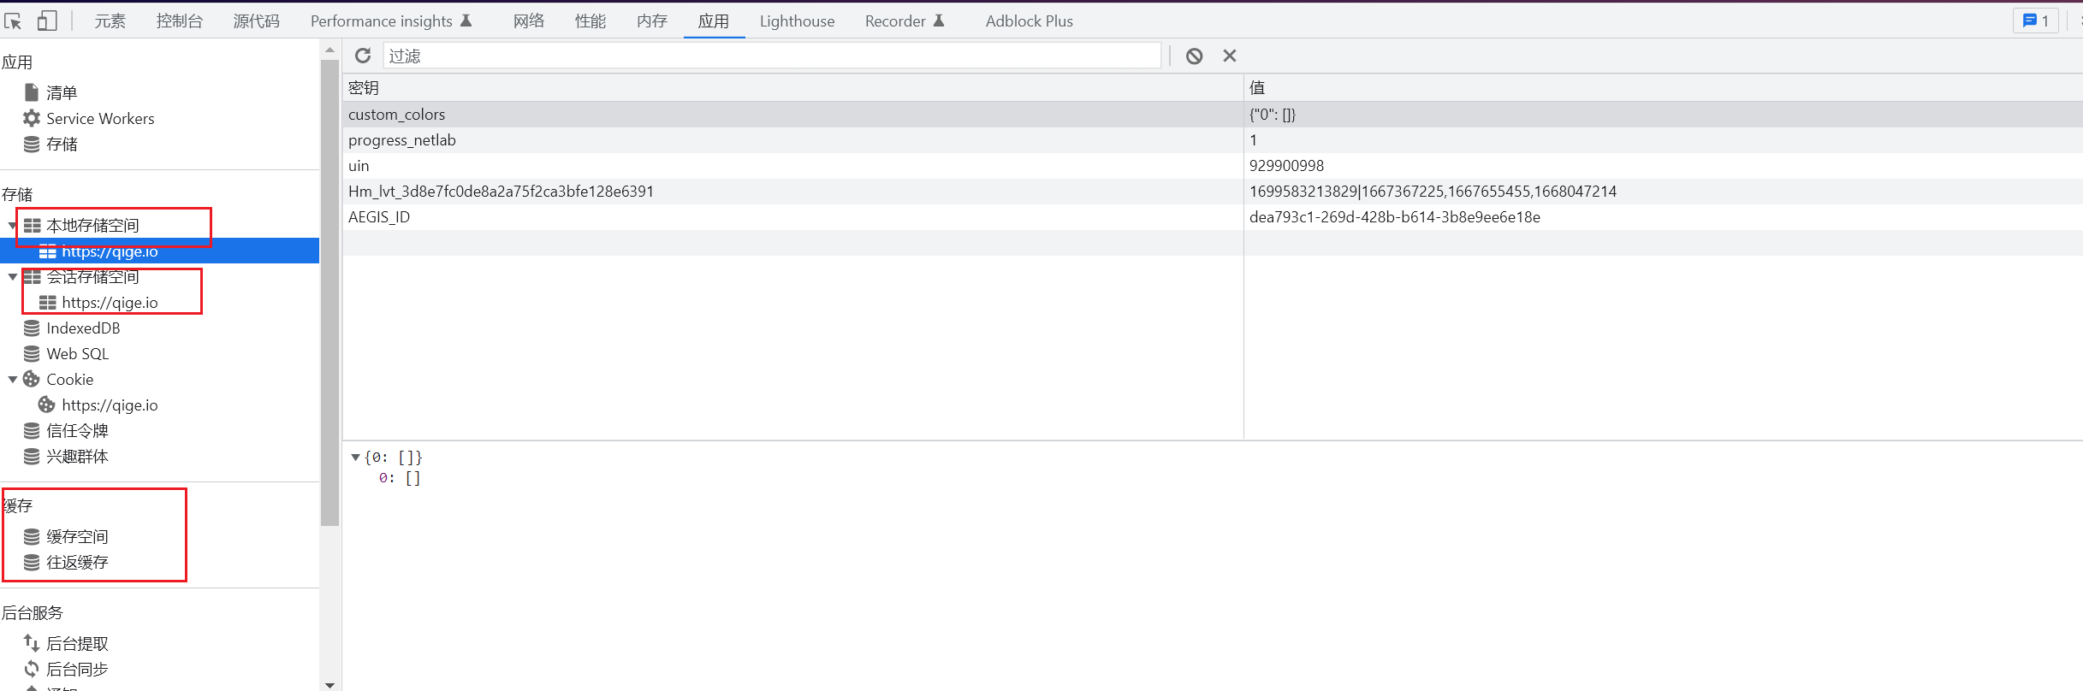Select the AEGIS_ID key row
The width and height of the screenshot is (2083, 691).
coord(792,216)
